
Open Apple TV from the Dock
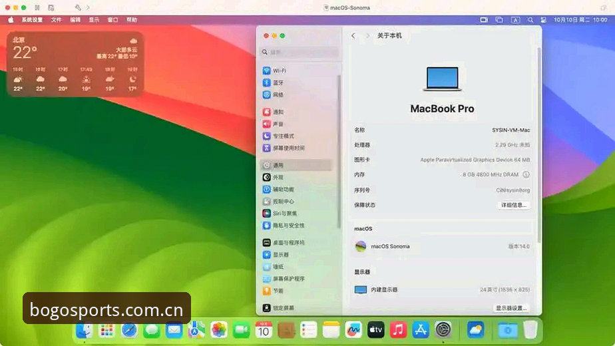click(376, 330)
